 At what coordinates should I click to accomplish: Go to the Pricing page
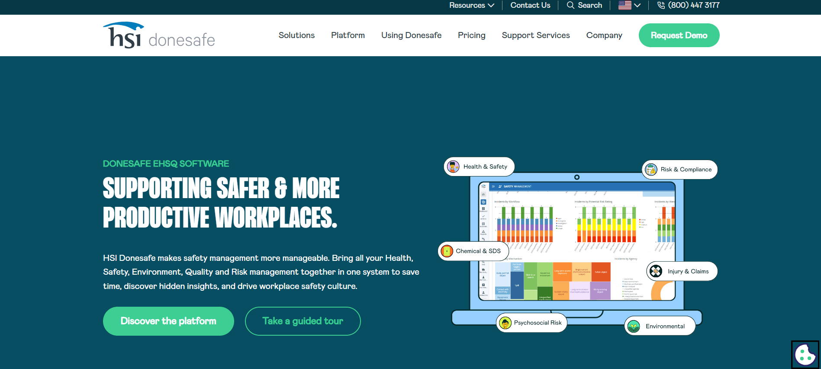click(x=472, y=35)
